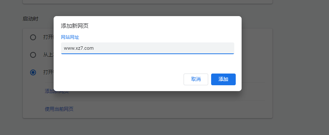Image resolution: width=329 pixels, height=135 pixels.
Task: Open the 使用当前网页 link
Action: (59, 109)
